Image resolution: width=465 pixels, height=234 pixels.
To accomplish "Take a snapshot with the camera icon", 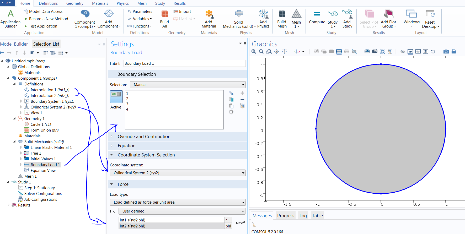I will (x=446, y=52).
